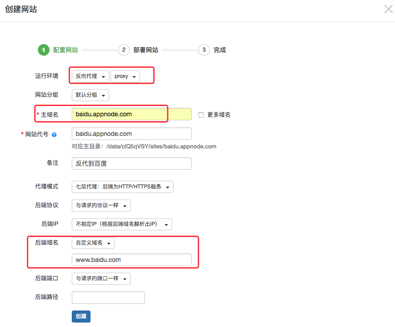Focus the 网站代号 text field
Image resolution: width=395 pixels, height=327 pixels.
coord(132,134)
